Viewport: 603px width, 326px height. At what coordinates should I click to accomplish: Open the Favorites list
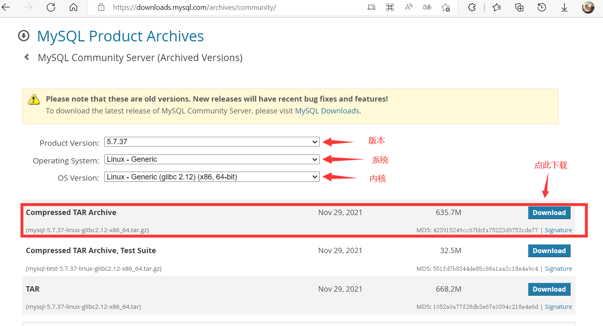[x=497, y=7]
